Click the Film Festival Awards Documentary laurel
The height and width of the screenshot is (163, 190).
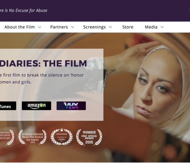pos(7,137)
